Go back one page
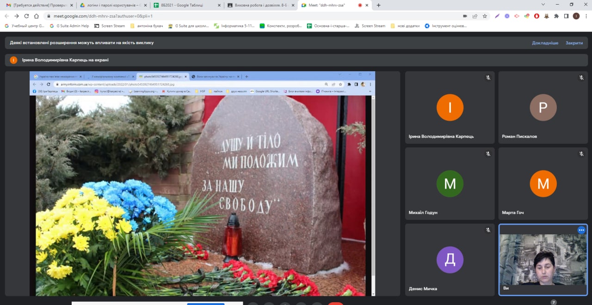This screenshot has width=592, height=305. pyautogui.click(x=7, y=16)
